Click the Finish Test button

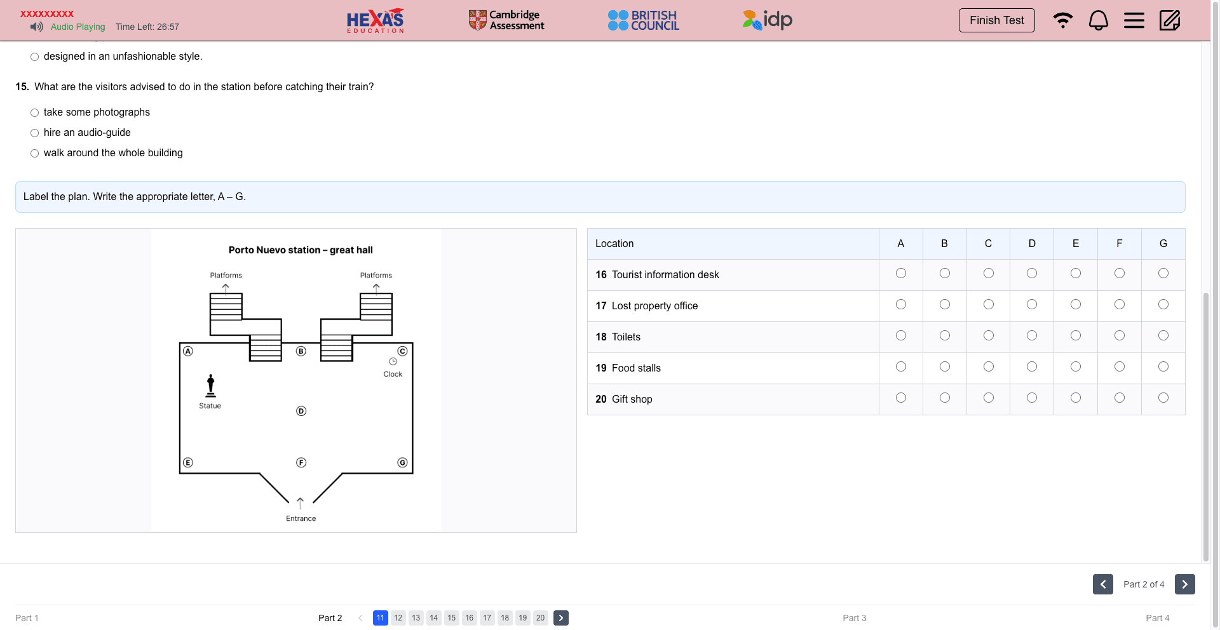[x=996, y=20]
